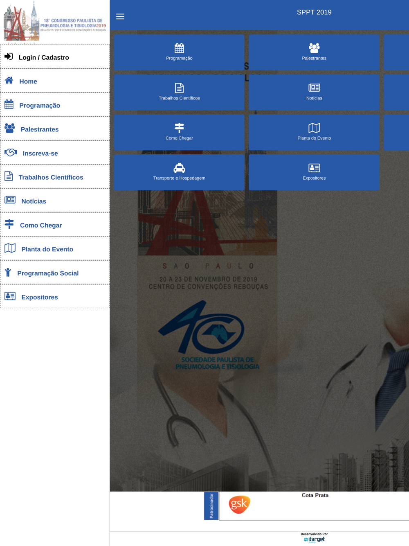409x546 pixels.
Task: Click the congress logo banner in sidebar
Action: pyautogui.click(x=55, y=21)
